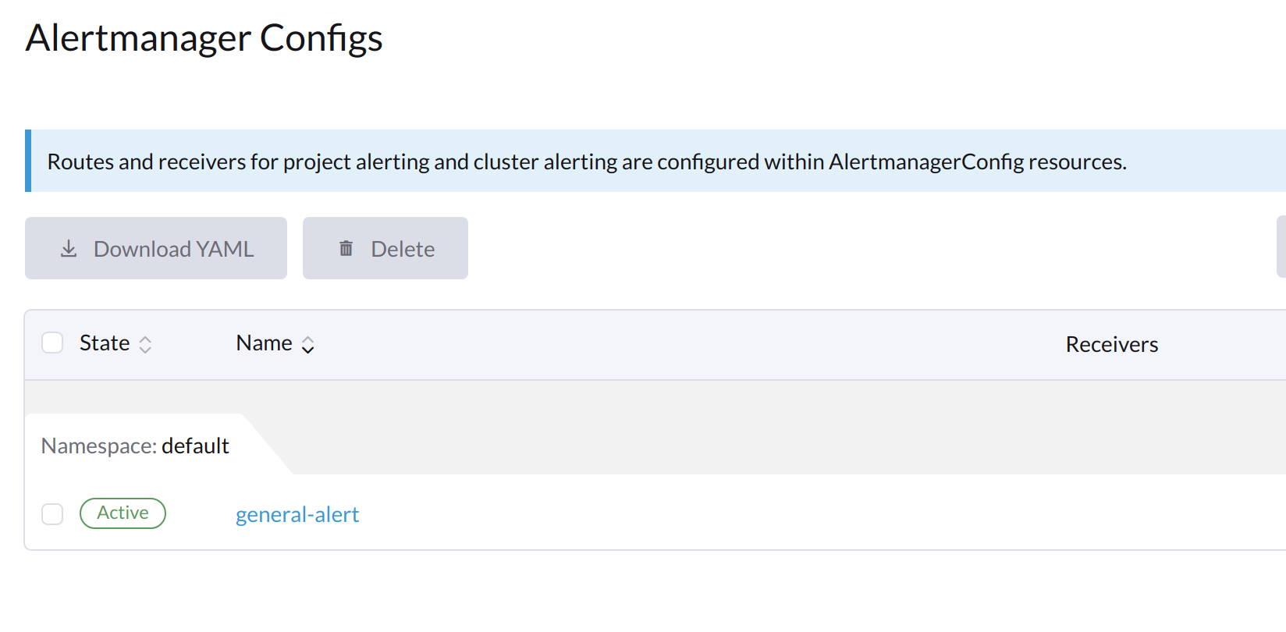Screen dimensions: 1286x632
Task: Click the download icon on Download YAML button
Action: (x=69, y=248)
